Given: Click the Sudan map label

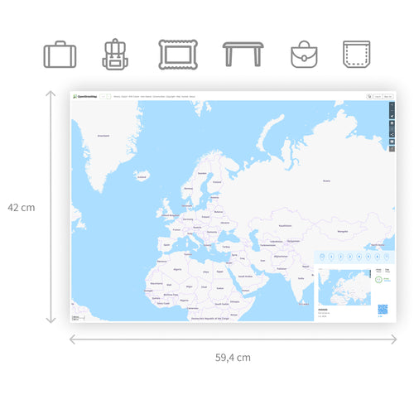Looking at the screenshot, I should pyautogui.click(x=220, y=288).
